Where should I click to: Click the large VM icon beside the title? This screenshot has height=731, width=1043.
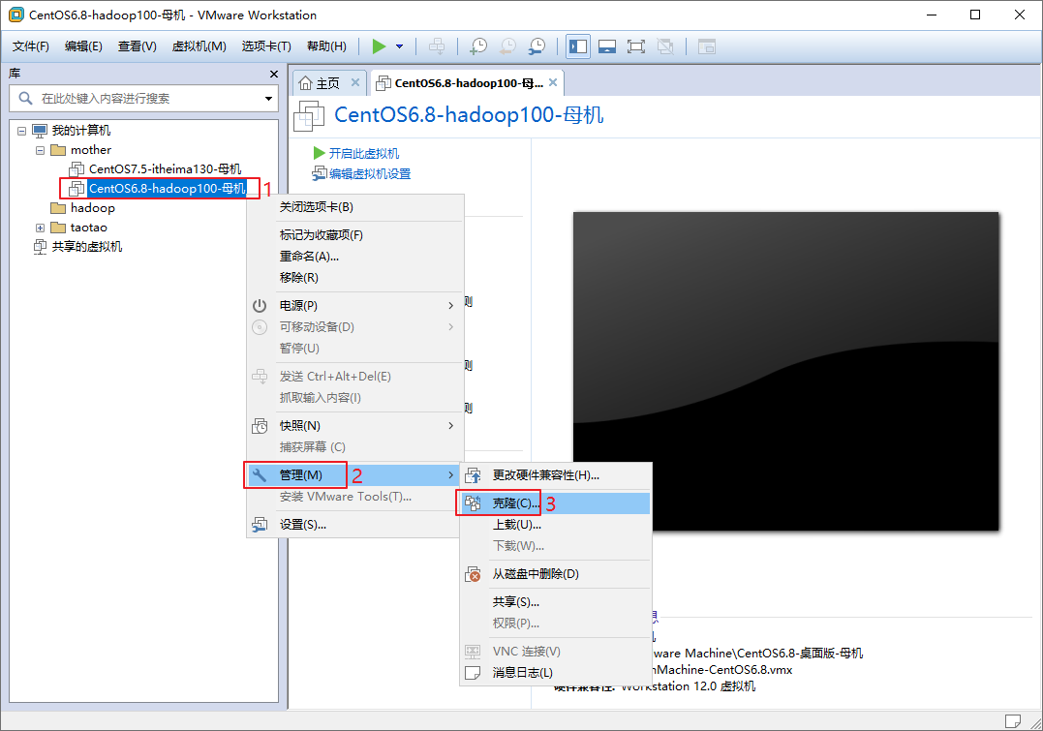pyautogui.click(x=309, y=116)
